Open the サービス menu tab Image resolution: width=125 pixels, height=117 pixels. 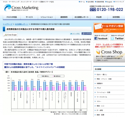click(x=29, y=17)
